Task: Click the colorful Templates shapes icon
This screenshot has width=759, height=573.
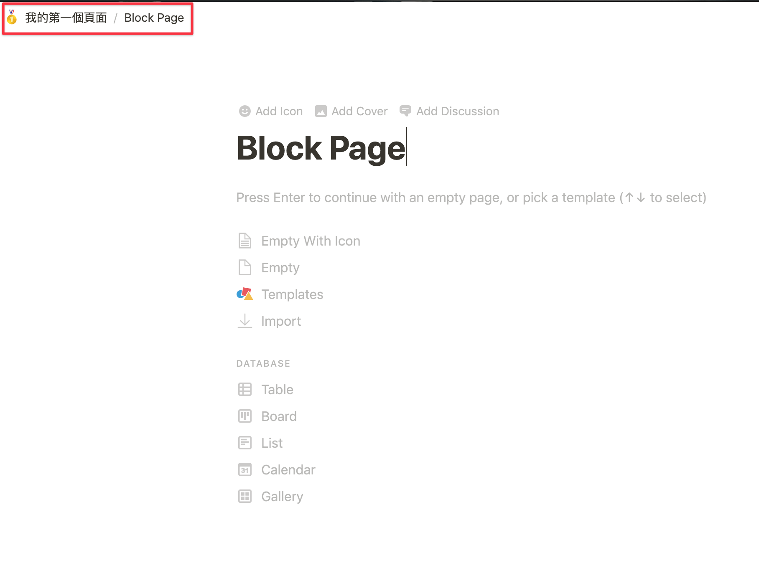Action: 245,294
